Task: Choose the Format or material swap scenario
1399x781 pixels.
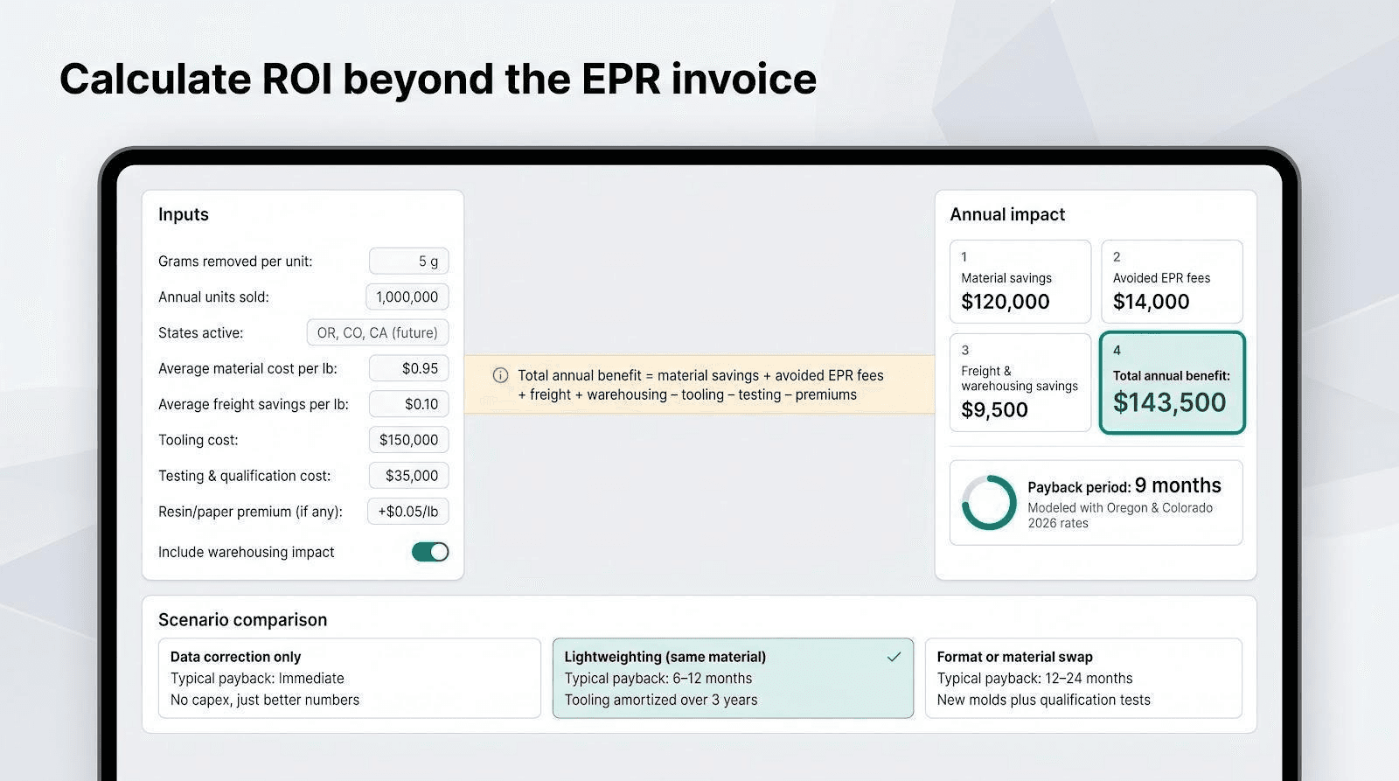Action: pyautogui.click(x=1083, y=678)
